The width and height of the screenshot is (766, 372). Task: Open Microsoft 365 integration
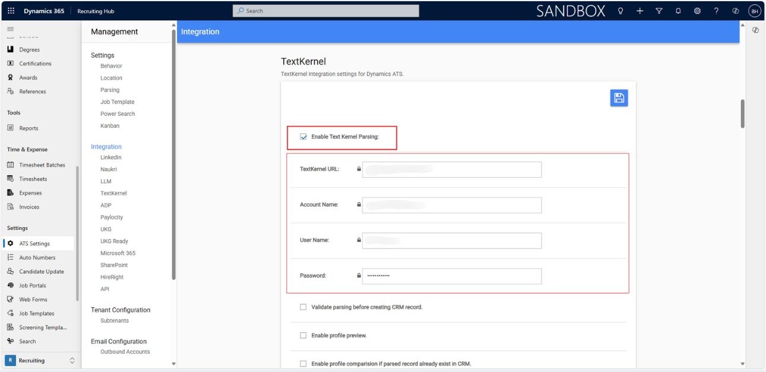[x=118, y=253]
